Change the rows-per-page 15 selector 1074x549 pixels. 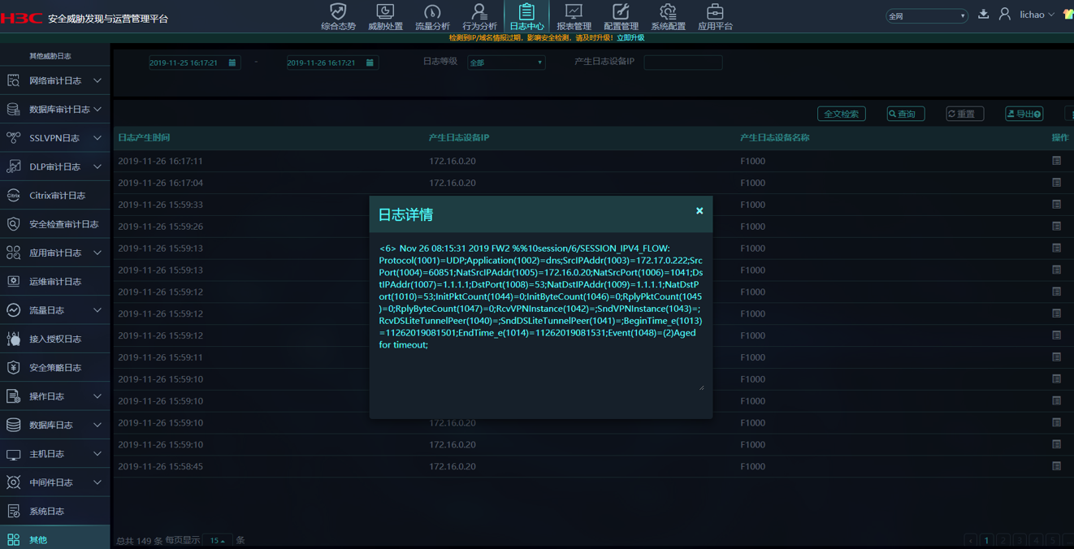(218, 540)
